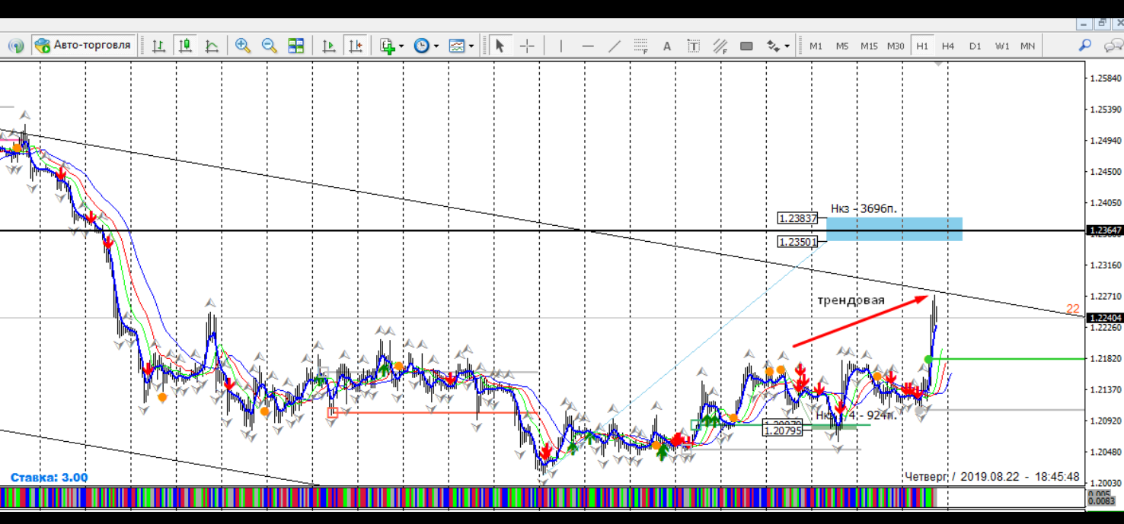
Task: Draw a trendline with the diagonal line tool
Action: pyautogui.click(x=615, y=46)
